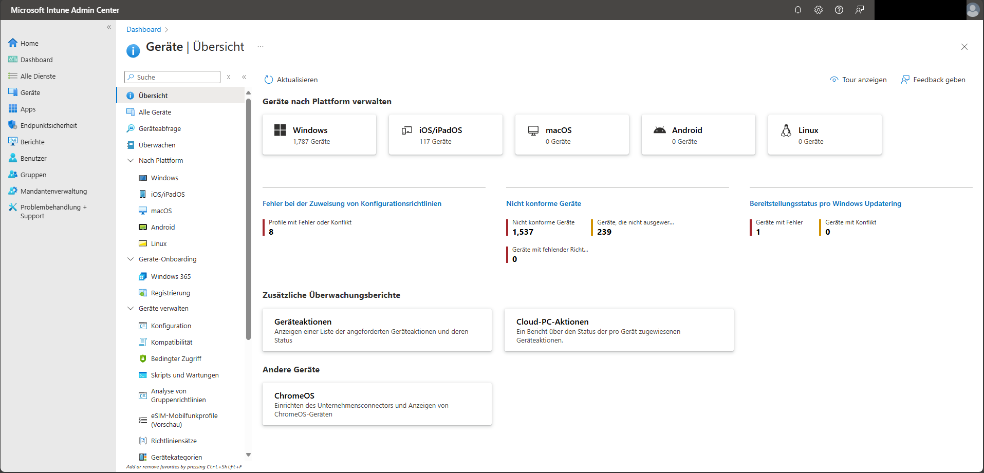This screenshot has height=473, width=984.
Task: Select Geräte in left navigation
Action: tap(30, 92)
